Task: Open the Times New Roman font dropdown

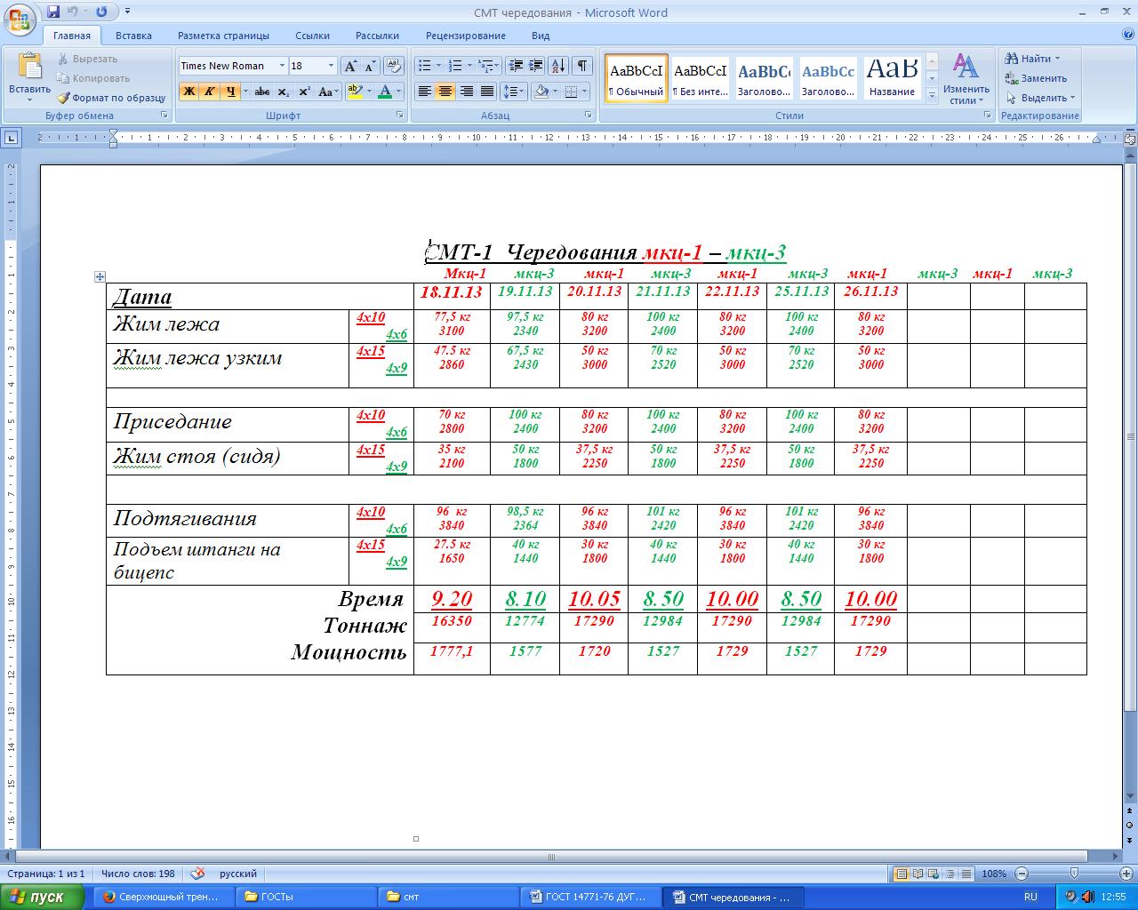Action: [282, 66]
